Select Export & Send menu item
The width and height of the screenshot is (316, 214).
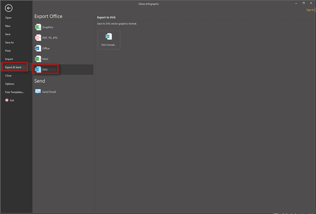pos(13,67)
